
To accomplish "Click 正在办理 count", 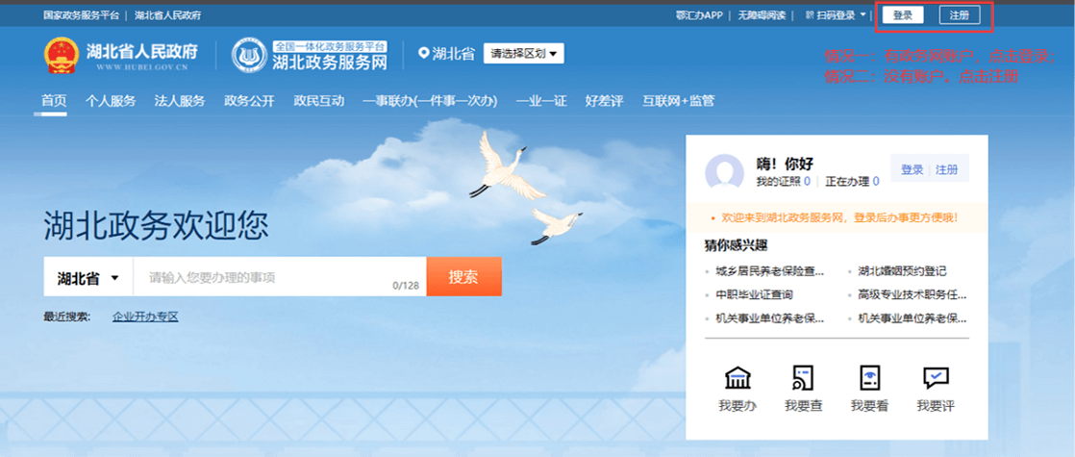I will point(852,182).
